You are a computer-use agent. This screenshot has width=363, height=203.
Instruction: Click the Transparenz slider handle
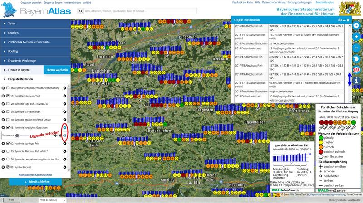coord(17,135)
